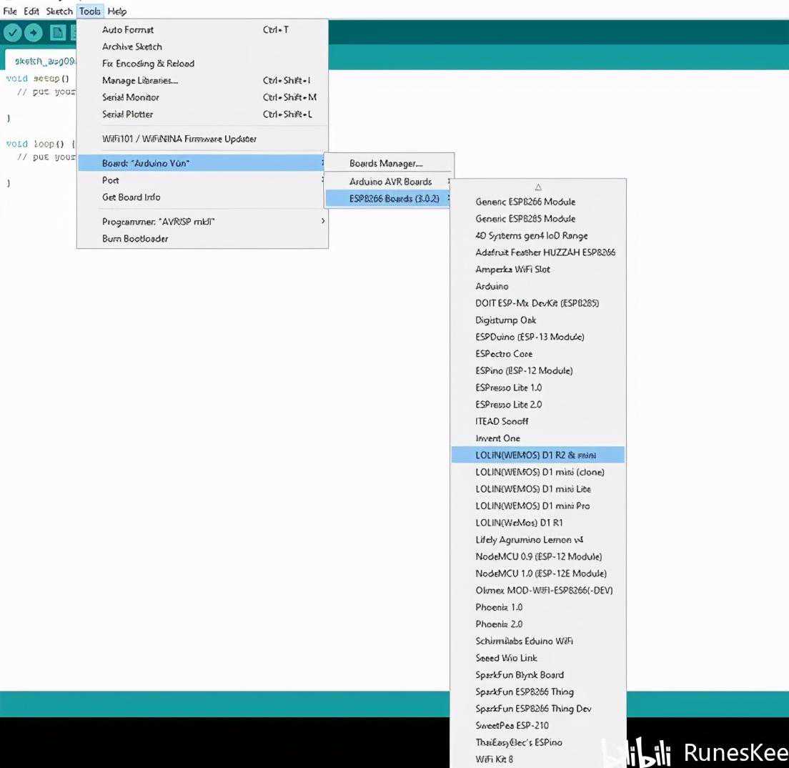
Task: Select DOIT ESP-Mx DevKit (ESP8285)
Action: point(538,302)
